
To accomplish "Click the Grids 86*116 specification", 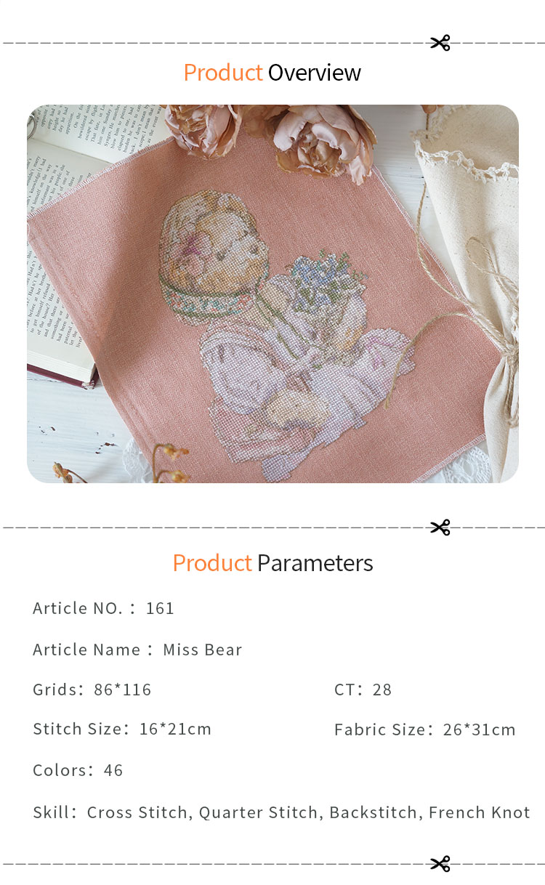I will (92, 690).
